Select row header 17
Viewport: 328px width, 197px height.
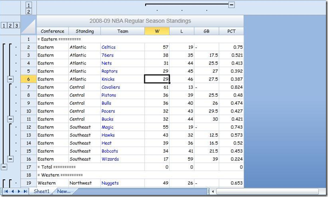(29, 167)
